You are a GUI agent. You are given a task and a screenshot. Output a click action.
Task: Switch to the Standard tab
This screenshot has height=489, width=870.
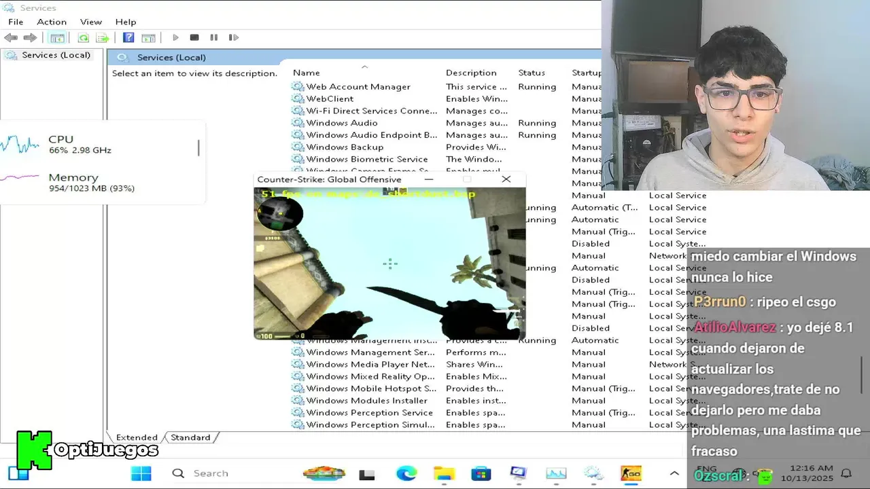pos(190,437)
